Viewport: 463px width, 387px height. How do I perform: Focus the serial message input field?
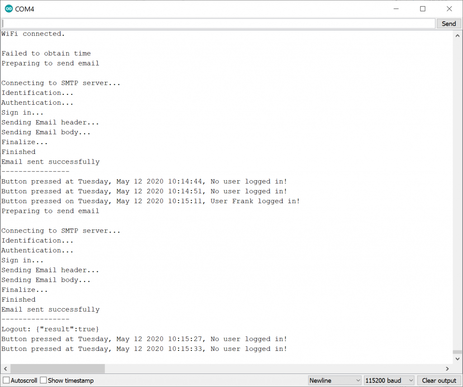[218, 23]
